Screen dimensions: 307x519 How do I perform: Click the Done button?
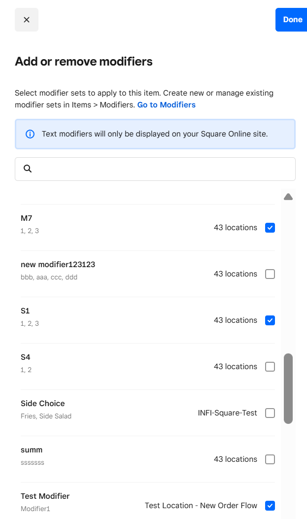[x=292, y=20]
